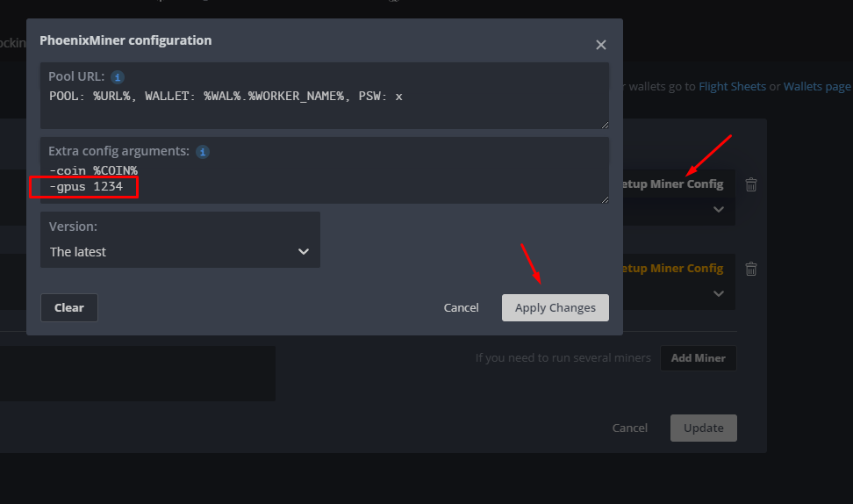Open the Wallets page link
Image resolution: width=853 pixels, height=504 pixels.
pyautogui.click(x=816, y=87)
